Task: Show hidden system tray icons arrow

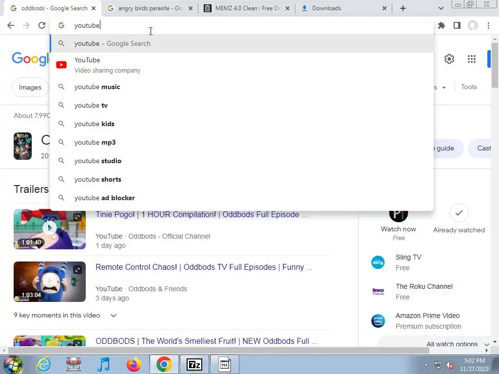Action: click(426, 365)
